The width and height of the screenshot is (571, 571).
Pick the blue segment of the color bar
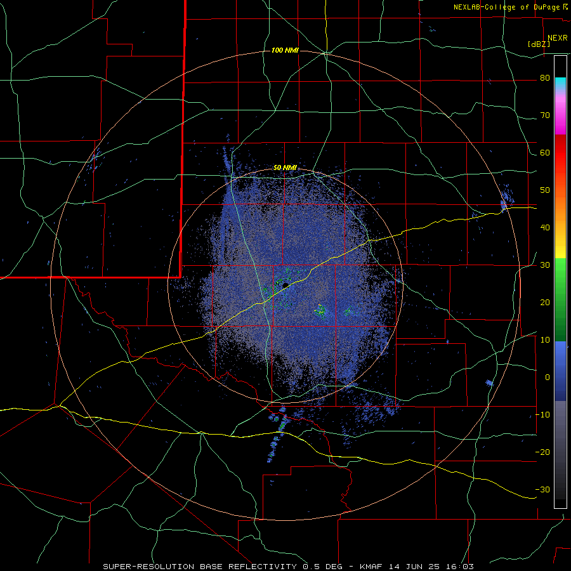pos(560,371)
